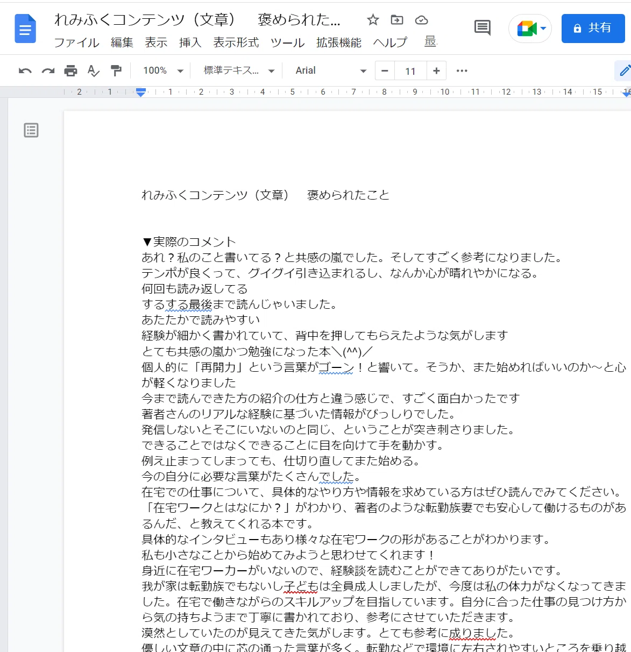Open the move-to-folder icon
631x652 pixels.
[x=397, y=20]
